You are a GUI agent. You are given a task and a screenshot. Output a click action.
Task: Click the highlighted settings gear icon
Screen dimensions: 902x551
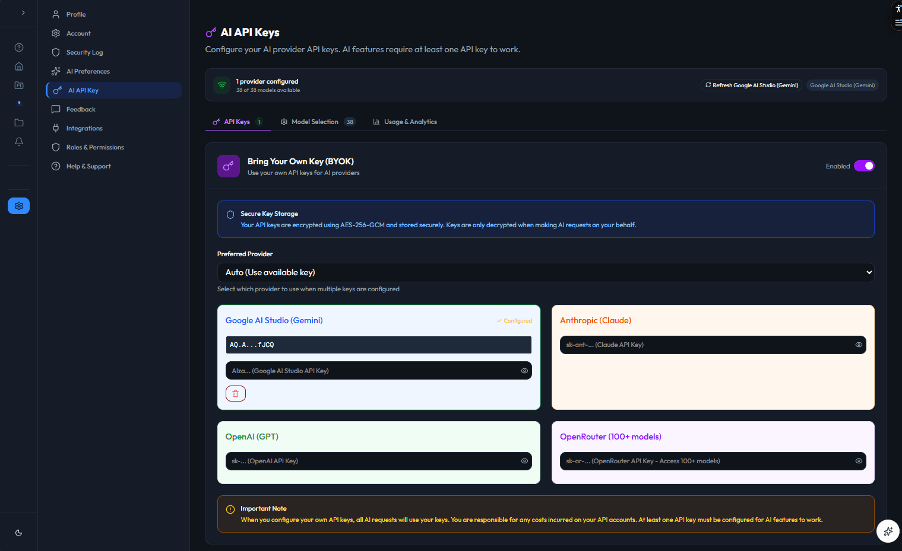[x=19, y=206]
